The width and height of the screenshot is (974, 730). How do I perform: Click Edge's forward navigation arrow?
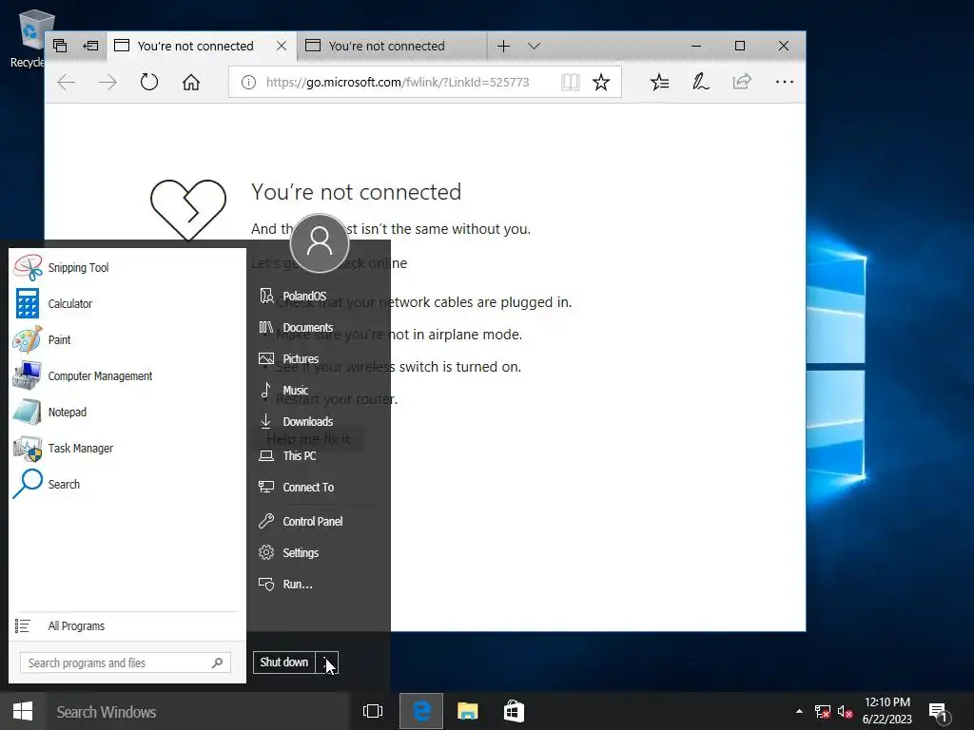point(107,82)
